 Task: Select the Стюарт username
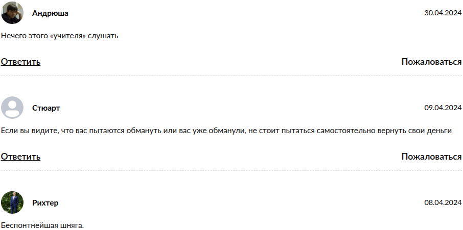(46, 108)
